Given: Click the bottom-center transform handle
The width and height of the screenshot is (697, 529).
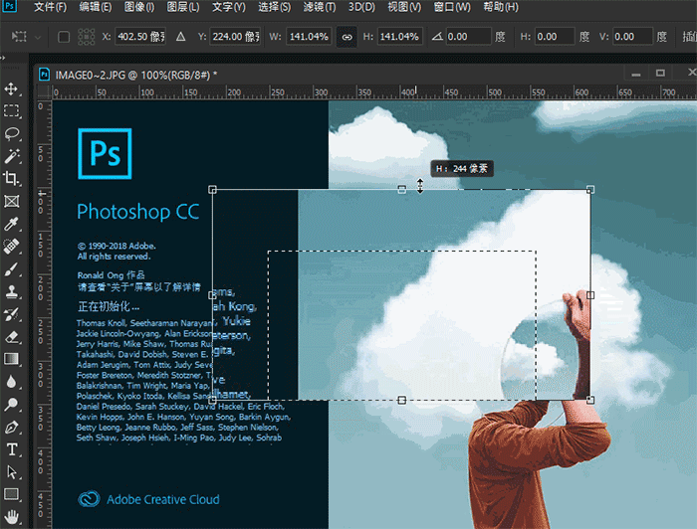Looking at the screenshot, I should (402, 400).
